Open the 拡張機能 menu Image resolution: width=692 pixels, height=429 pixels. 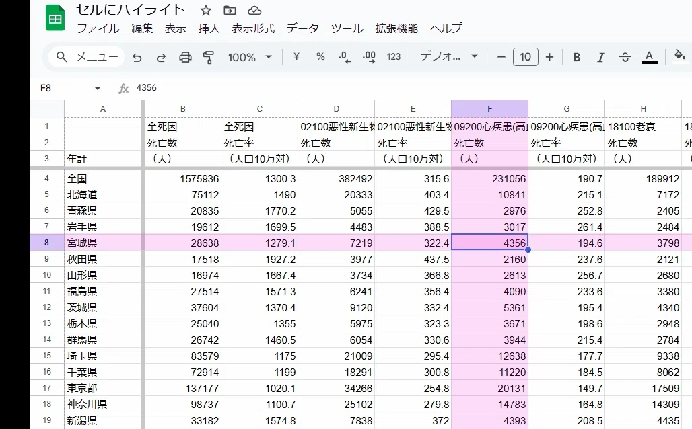click(x=396, y=28)
